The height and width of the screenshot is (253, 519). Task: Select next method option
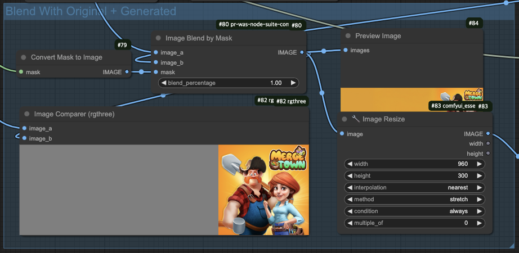[x=479, y=200]
